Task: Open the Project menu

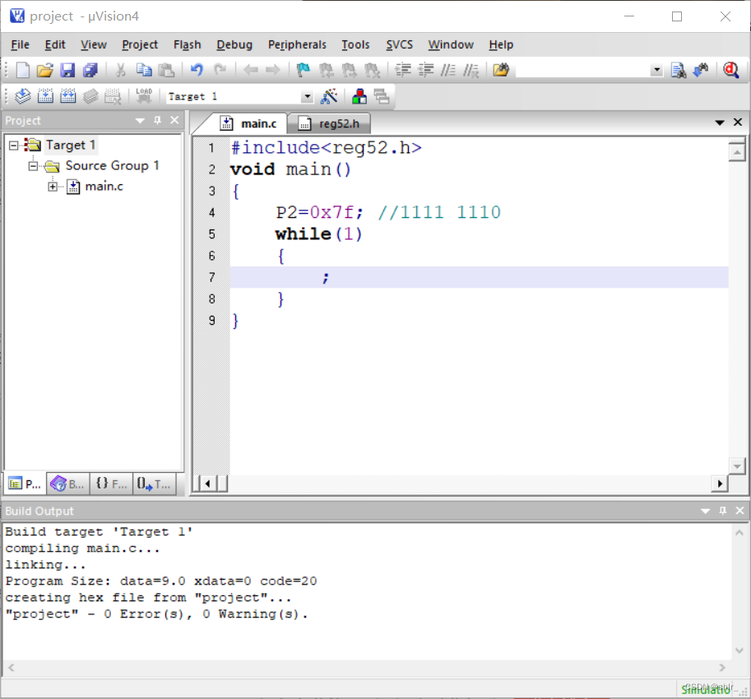Action: [x=140, y=44]
